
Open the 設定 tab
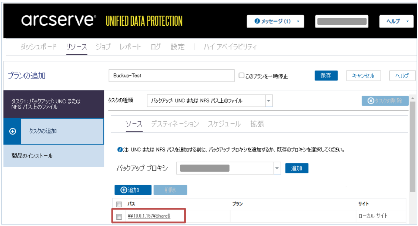pyautogui.click(x=178, y=47)
